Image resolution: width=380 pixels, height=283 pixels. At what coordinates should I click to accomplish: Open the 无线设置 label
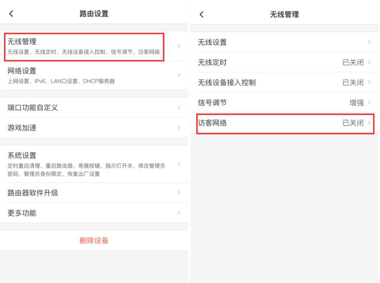pos(212,42)
